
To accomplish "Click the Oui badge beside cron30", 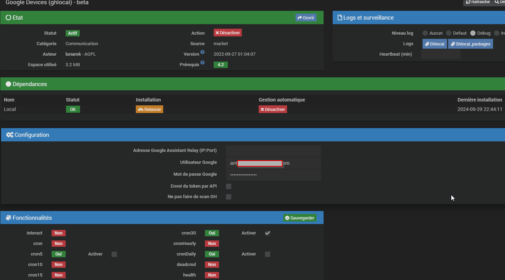I will coord(212,233).
